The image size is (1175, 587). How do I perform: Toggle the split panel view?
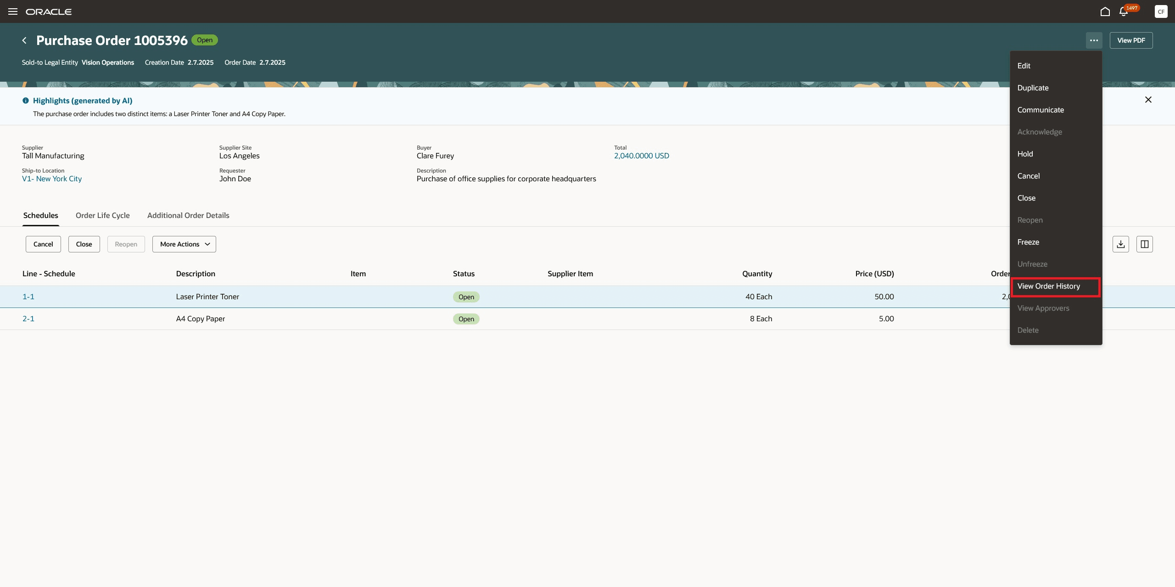(x=1144, y=244)
